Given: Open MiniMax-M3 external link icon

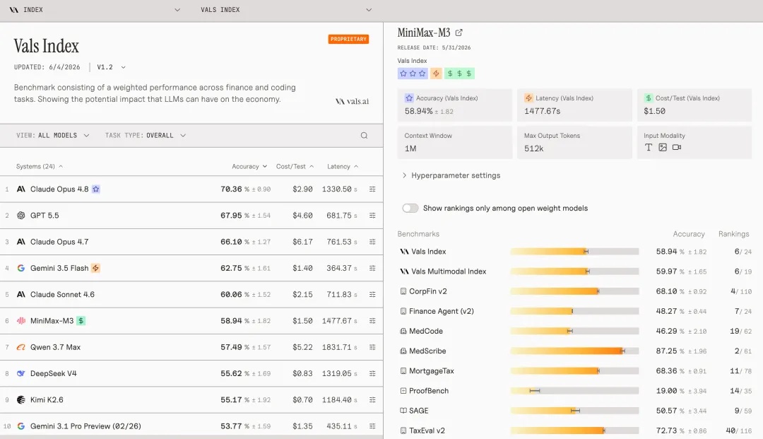Looking at the screenshot, I should (459, 33).
